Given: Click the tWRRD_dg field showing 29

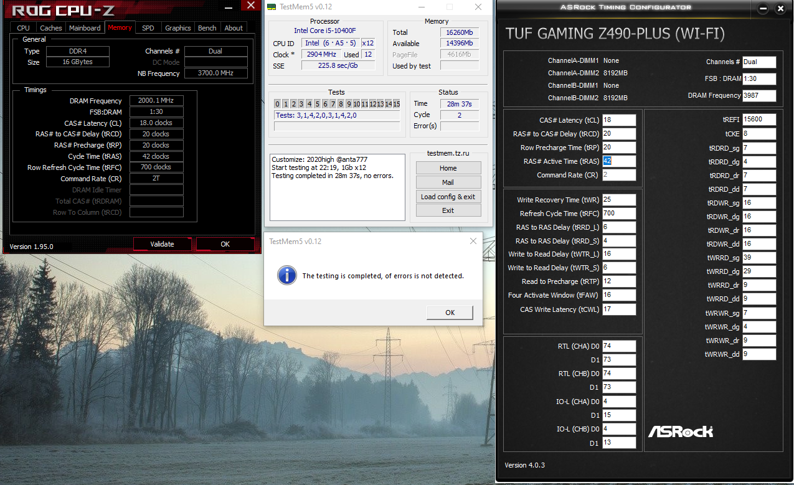Looking at the screenshot, I should [759, 271].
